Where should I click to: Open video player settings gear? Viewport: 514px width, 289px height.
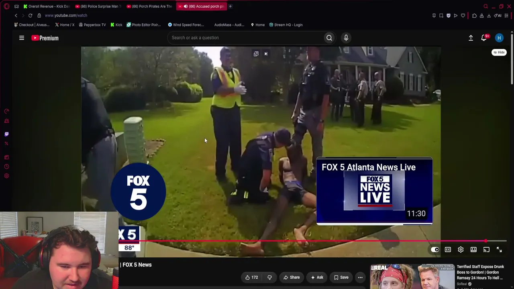(x=461, y=250)
